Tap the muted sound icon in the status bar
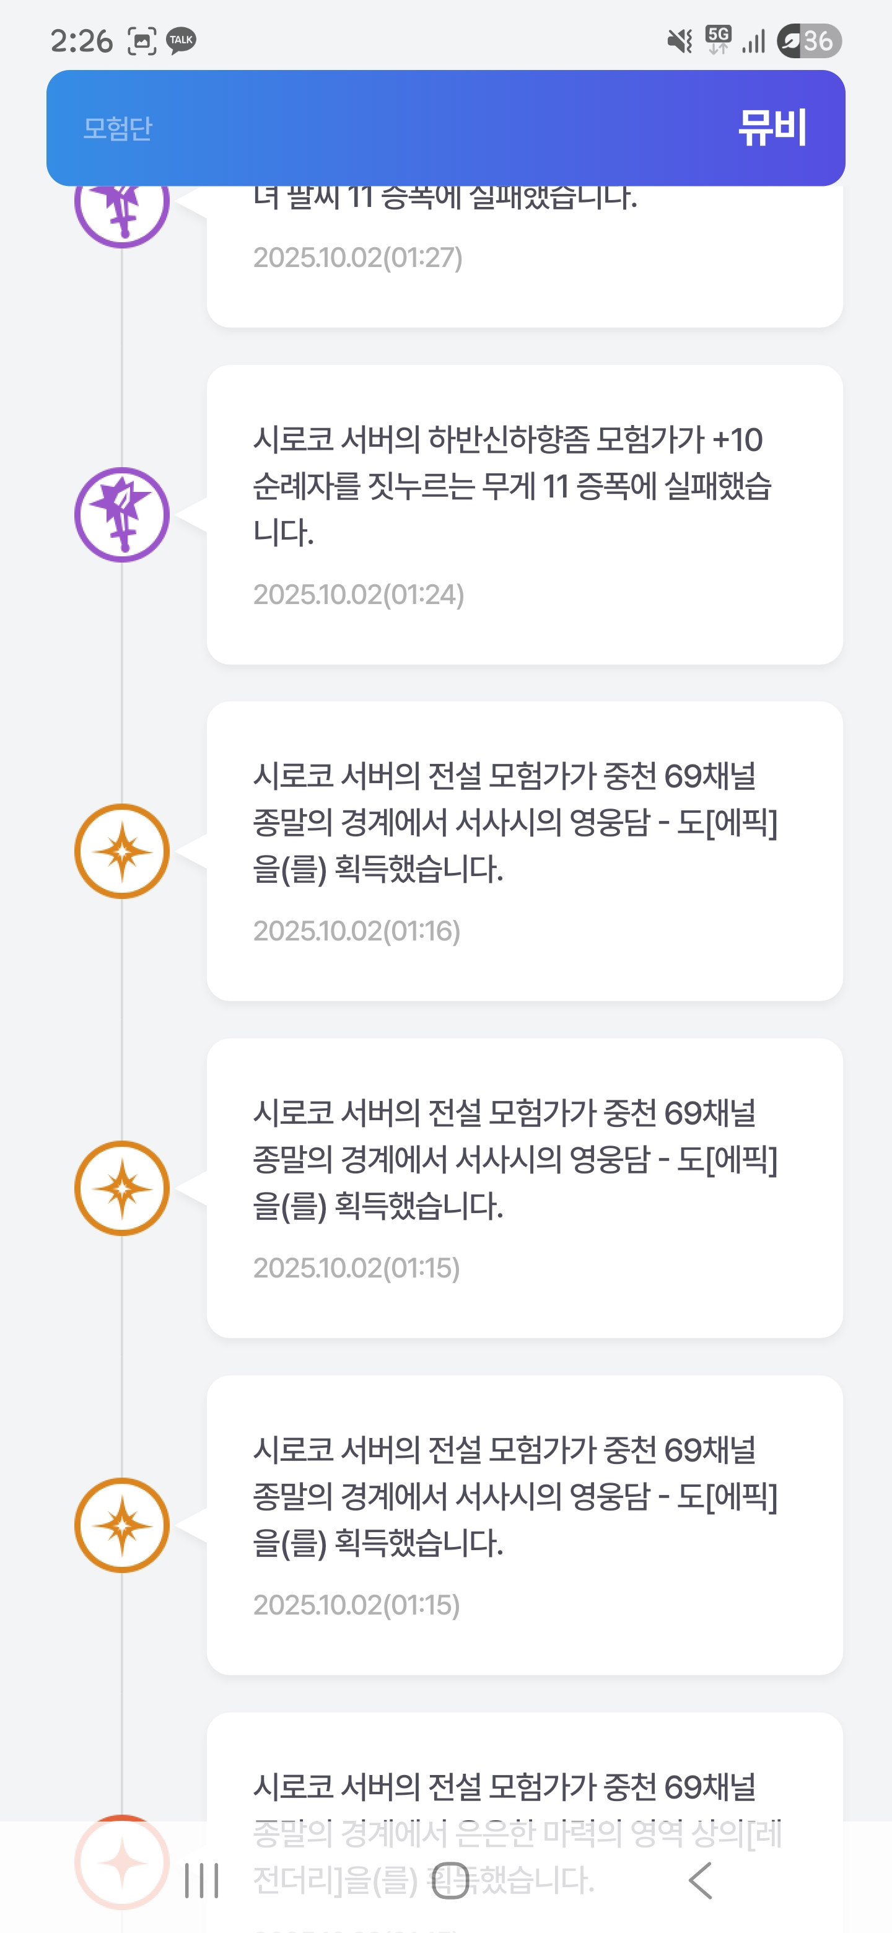 coord(680,40)
